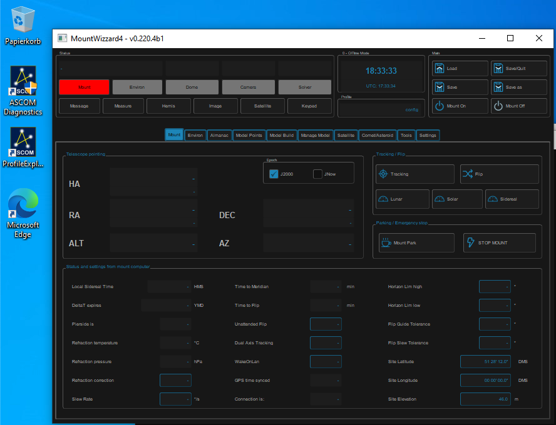Click the Dual Axis Tracking field
556x425 pixels.
click(326, 343)
